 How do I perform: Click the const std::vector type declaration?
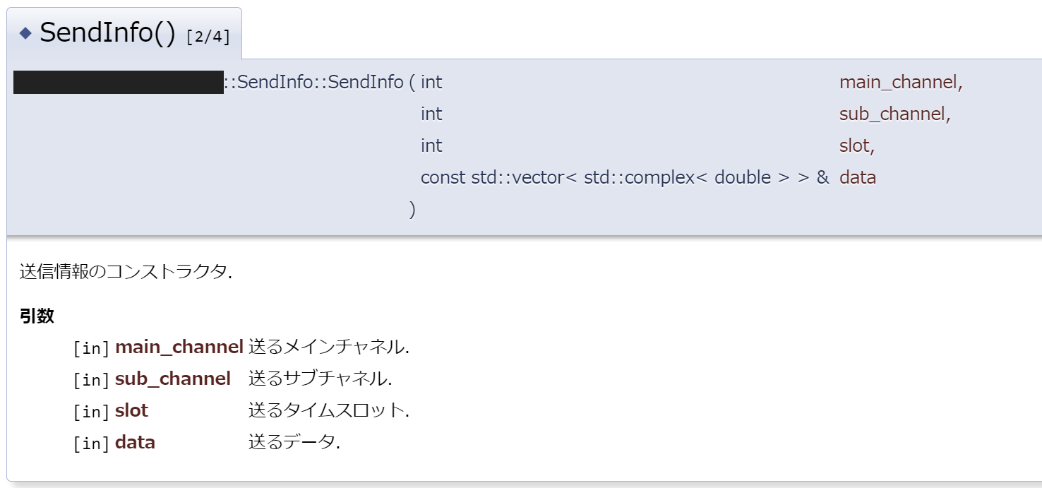click(625, 177)
